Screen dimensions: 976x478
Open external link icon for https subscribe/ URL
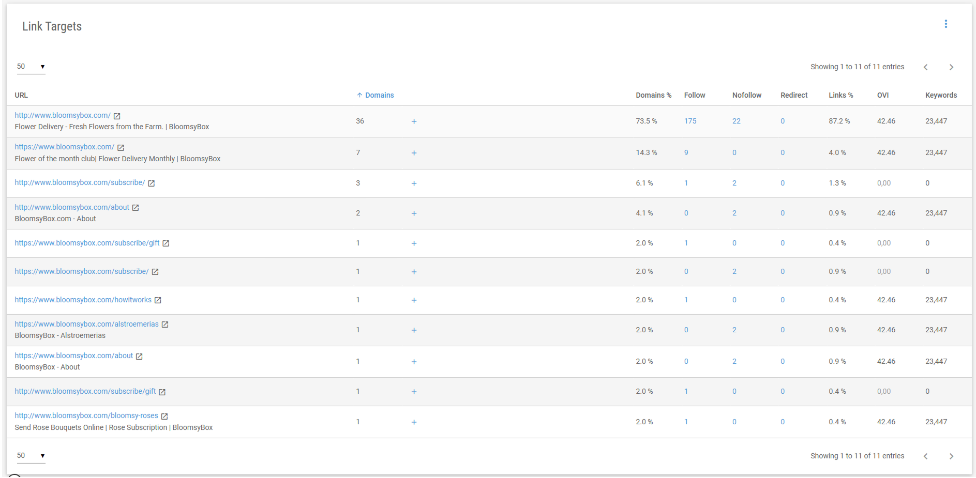click(x=155, y=272)
